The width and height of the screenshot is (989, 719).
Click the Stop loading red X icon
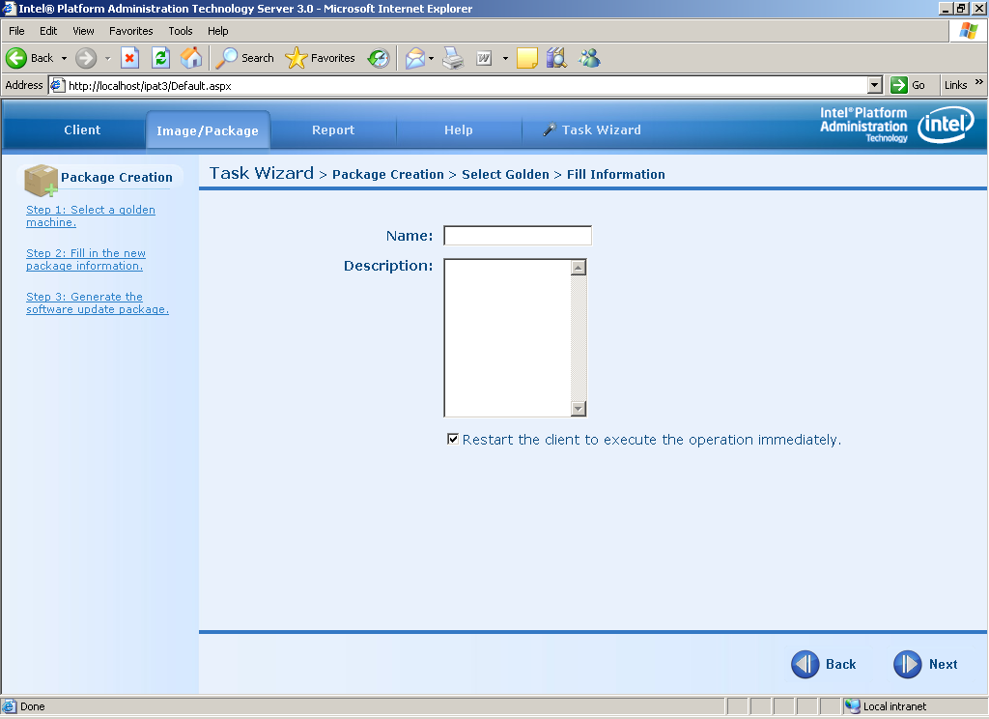pyautogui.click(x=129, y=58)
